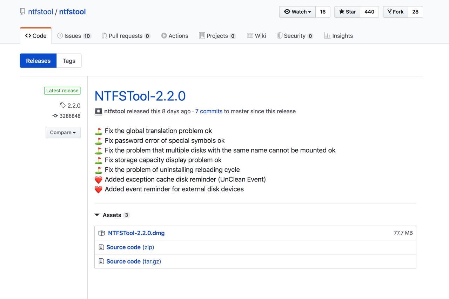This screenshot has width=449, height=299.
Task: View the forks count 28
Action: (x=415, y=12)
